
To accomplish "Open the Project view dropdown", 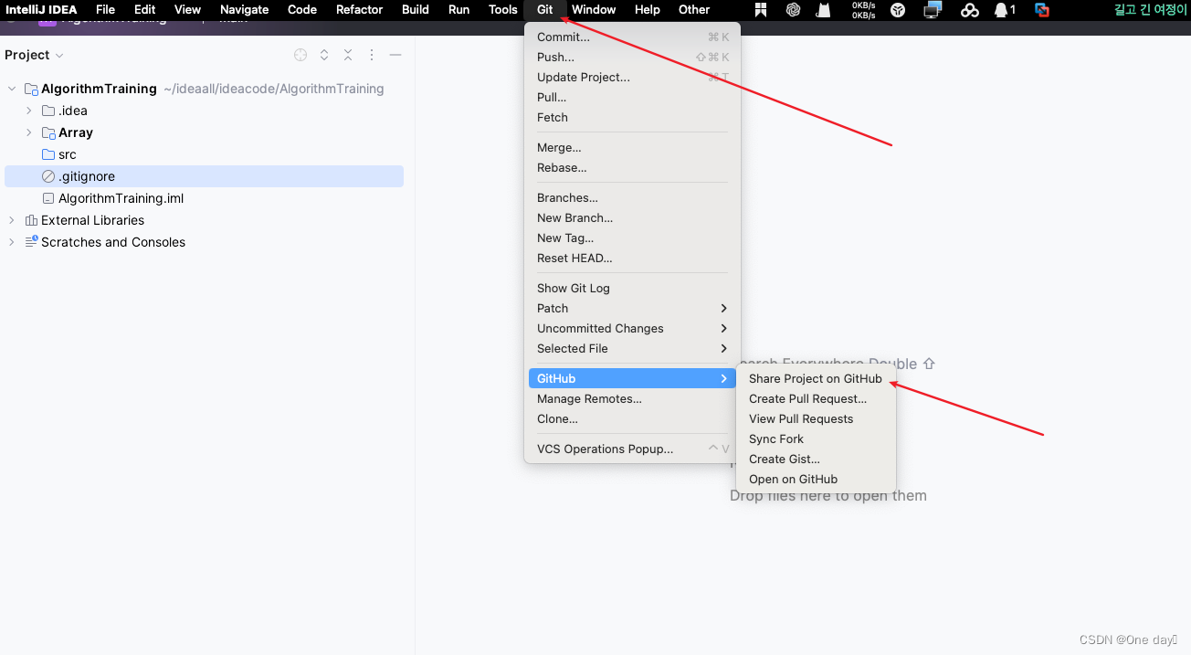I will point(34,55).
